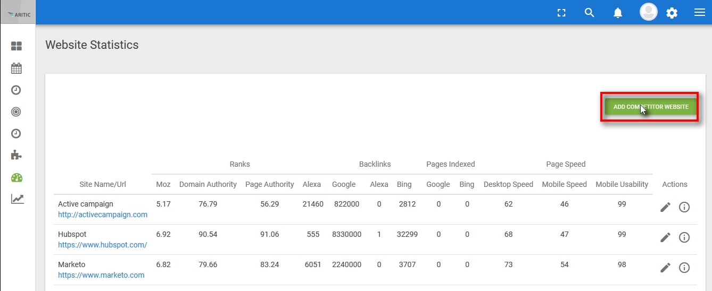
Task: View info for Marketo row
Action: point(684,268)
